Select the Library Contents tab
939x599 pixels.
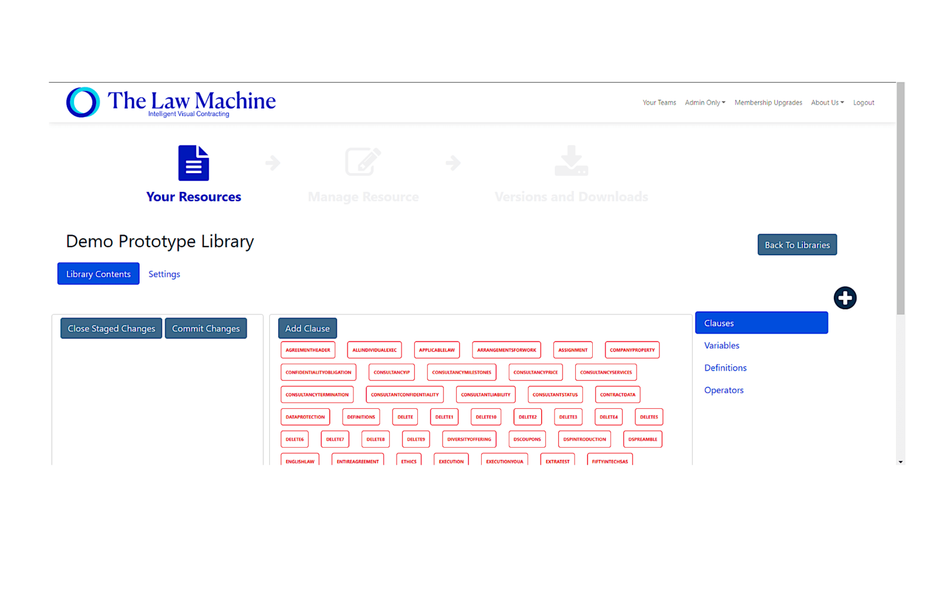(98, 273)
